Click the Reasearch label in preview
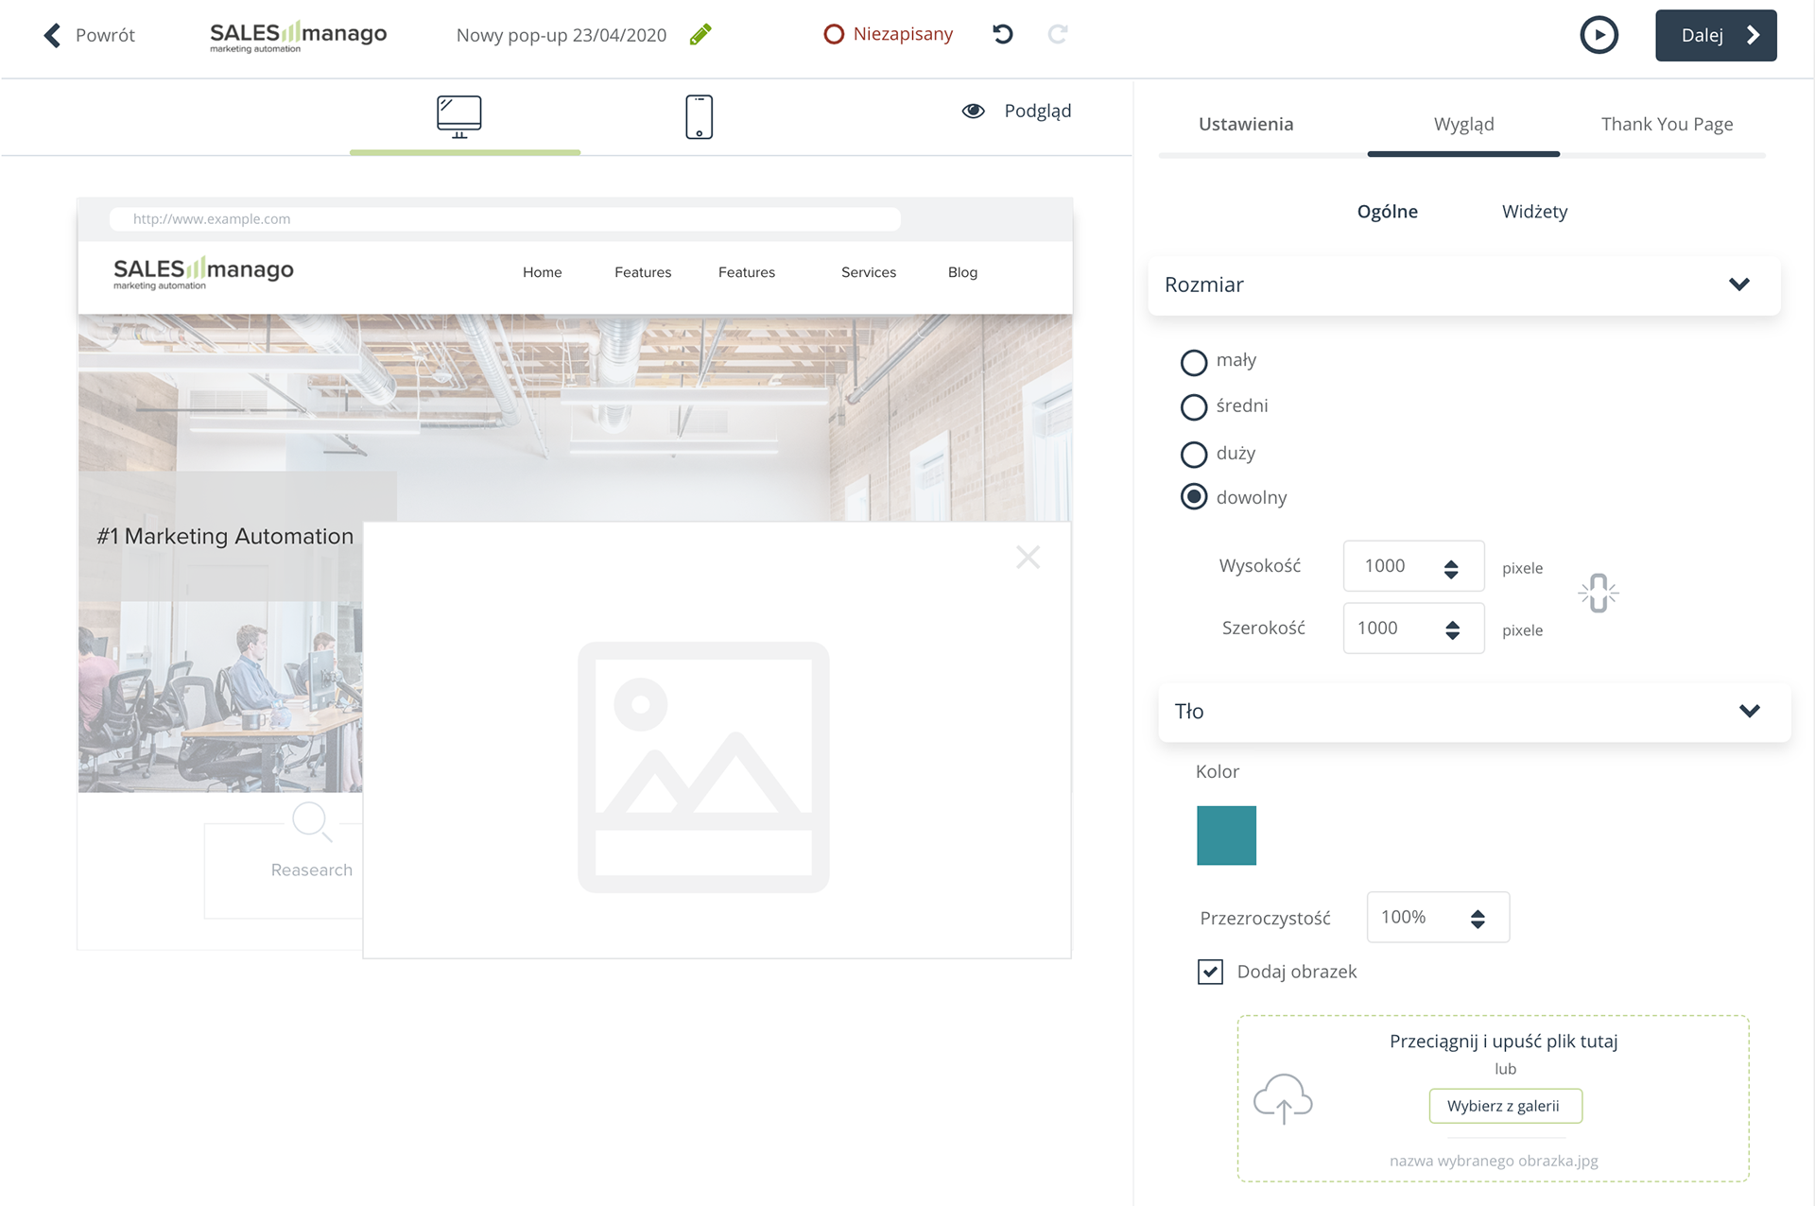The width and height of the screenshot is (1815, 1206). click(311, 870)
